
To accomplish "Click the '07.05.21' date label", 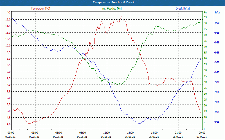I will pos(202,137).
